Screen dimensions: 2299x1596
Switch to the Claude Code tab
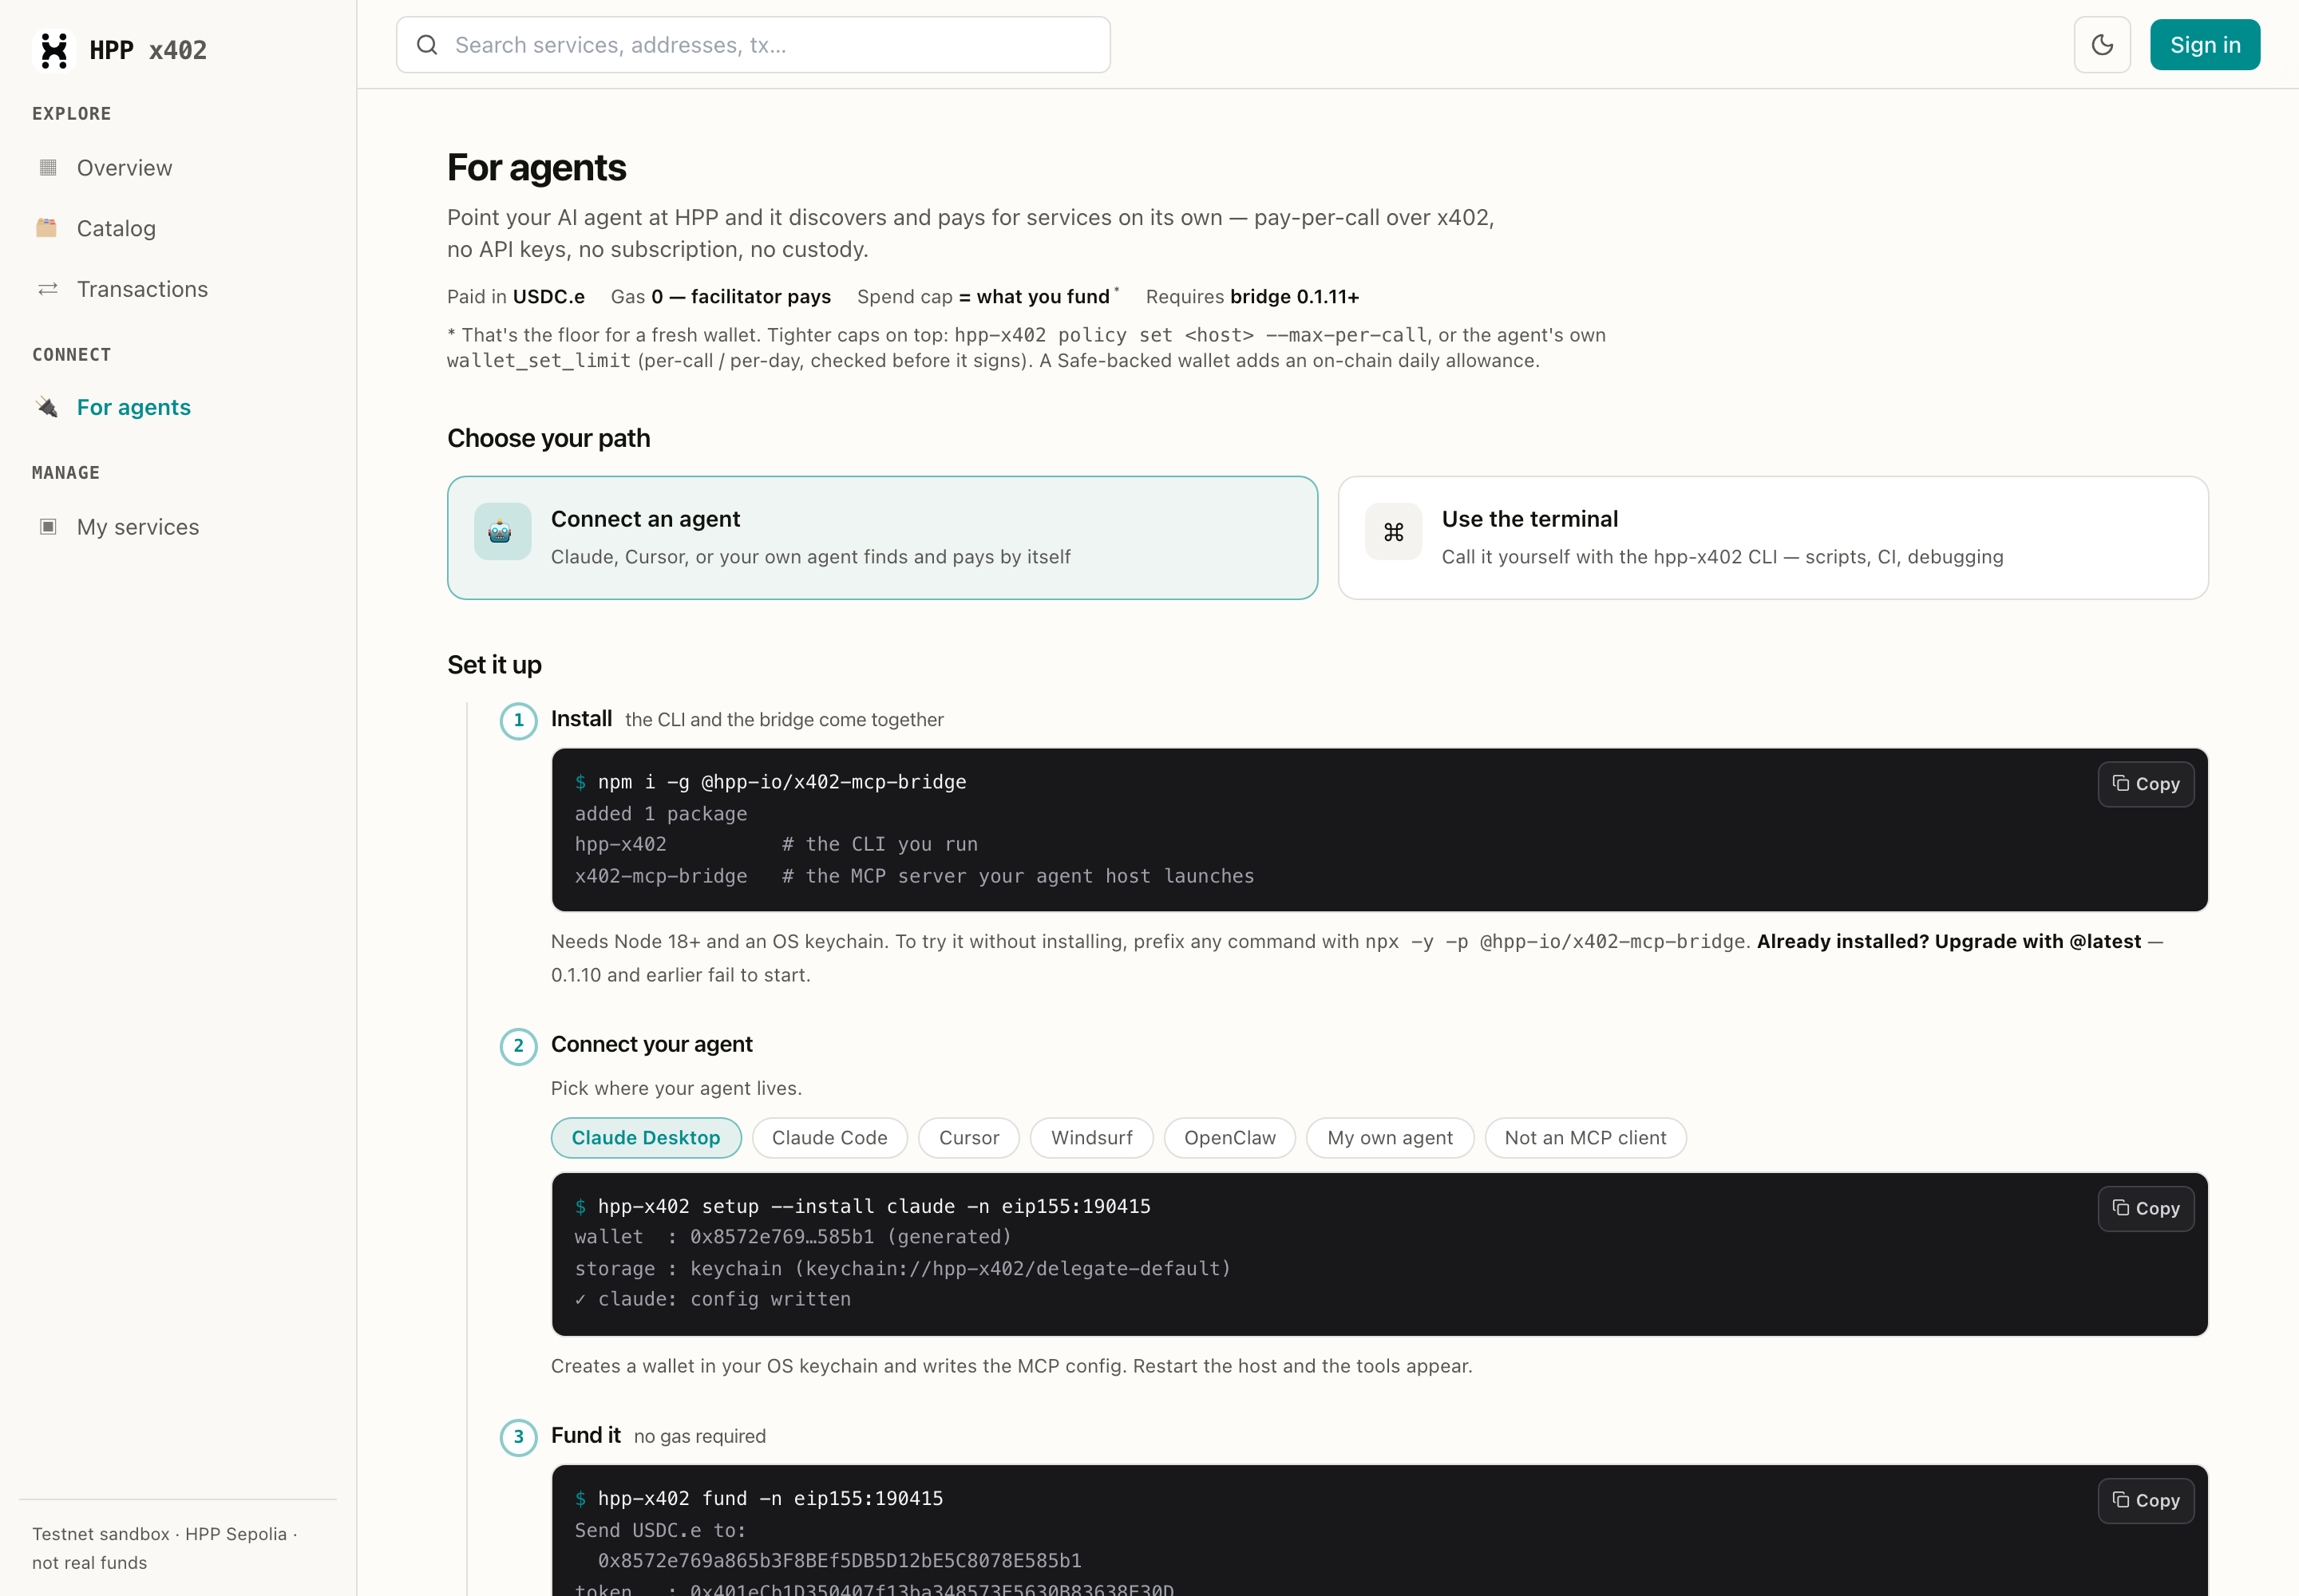click(829, 1138)
